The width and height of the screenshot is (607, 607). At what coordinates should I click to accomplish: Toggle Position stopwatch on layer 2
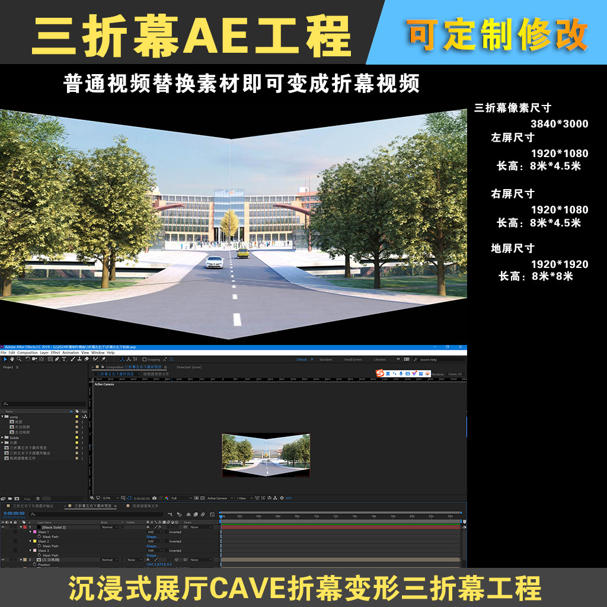[34, 564]
